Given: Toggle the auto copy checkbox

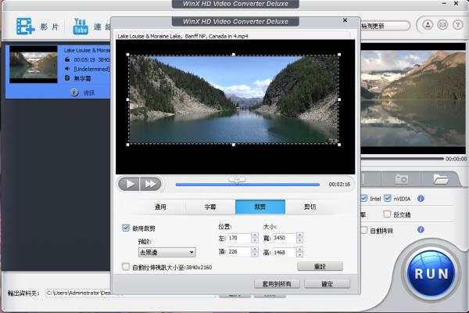Looking at the screenshot, I should pos(364,230).
